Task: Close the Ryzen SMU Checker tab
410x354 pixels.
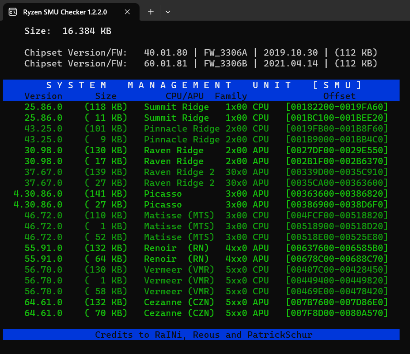Action: [127, 12]
